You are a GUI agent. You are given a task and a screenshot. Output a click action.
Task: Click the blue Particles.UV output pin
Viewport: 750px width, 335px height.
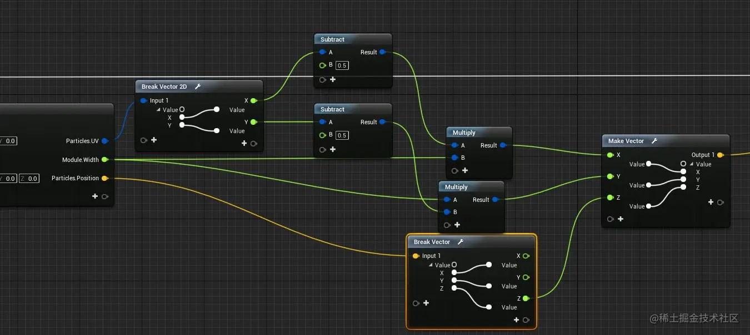click(104, 141)
